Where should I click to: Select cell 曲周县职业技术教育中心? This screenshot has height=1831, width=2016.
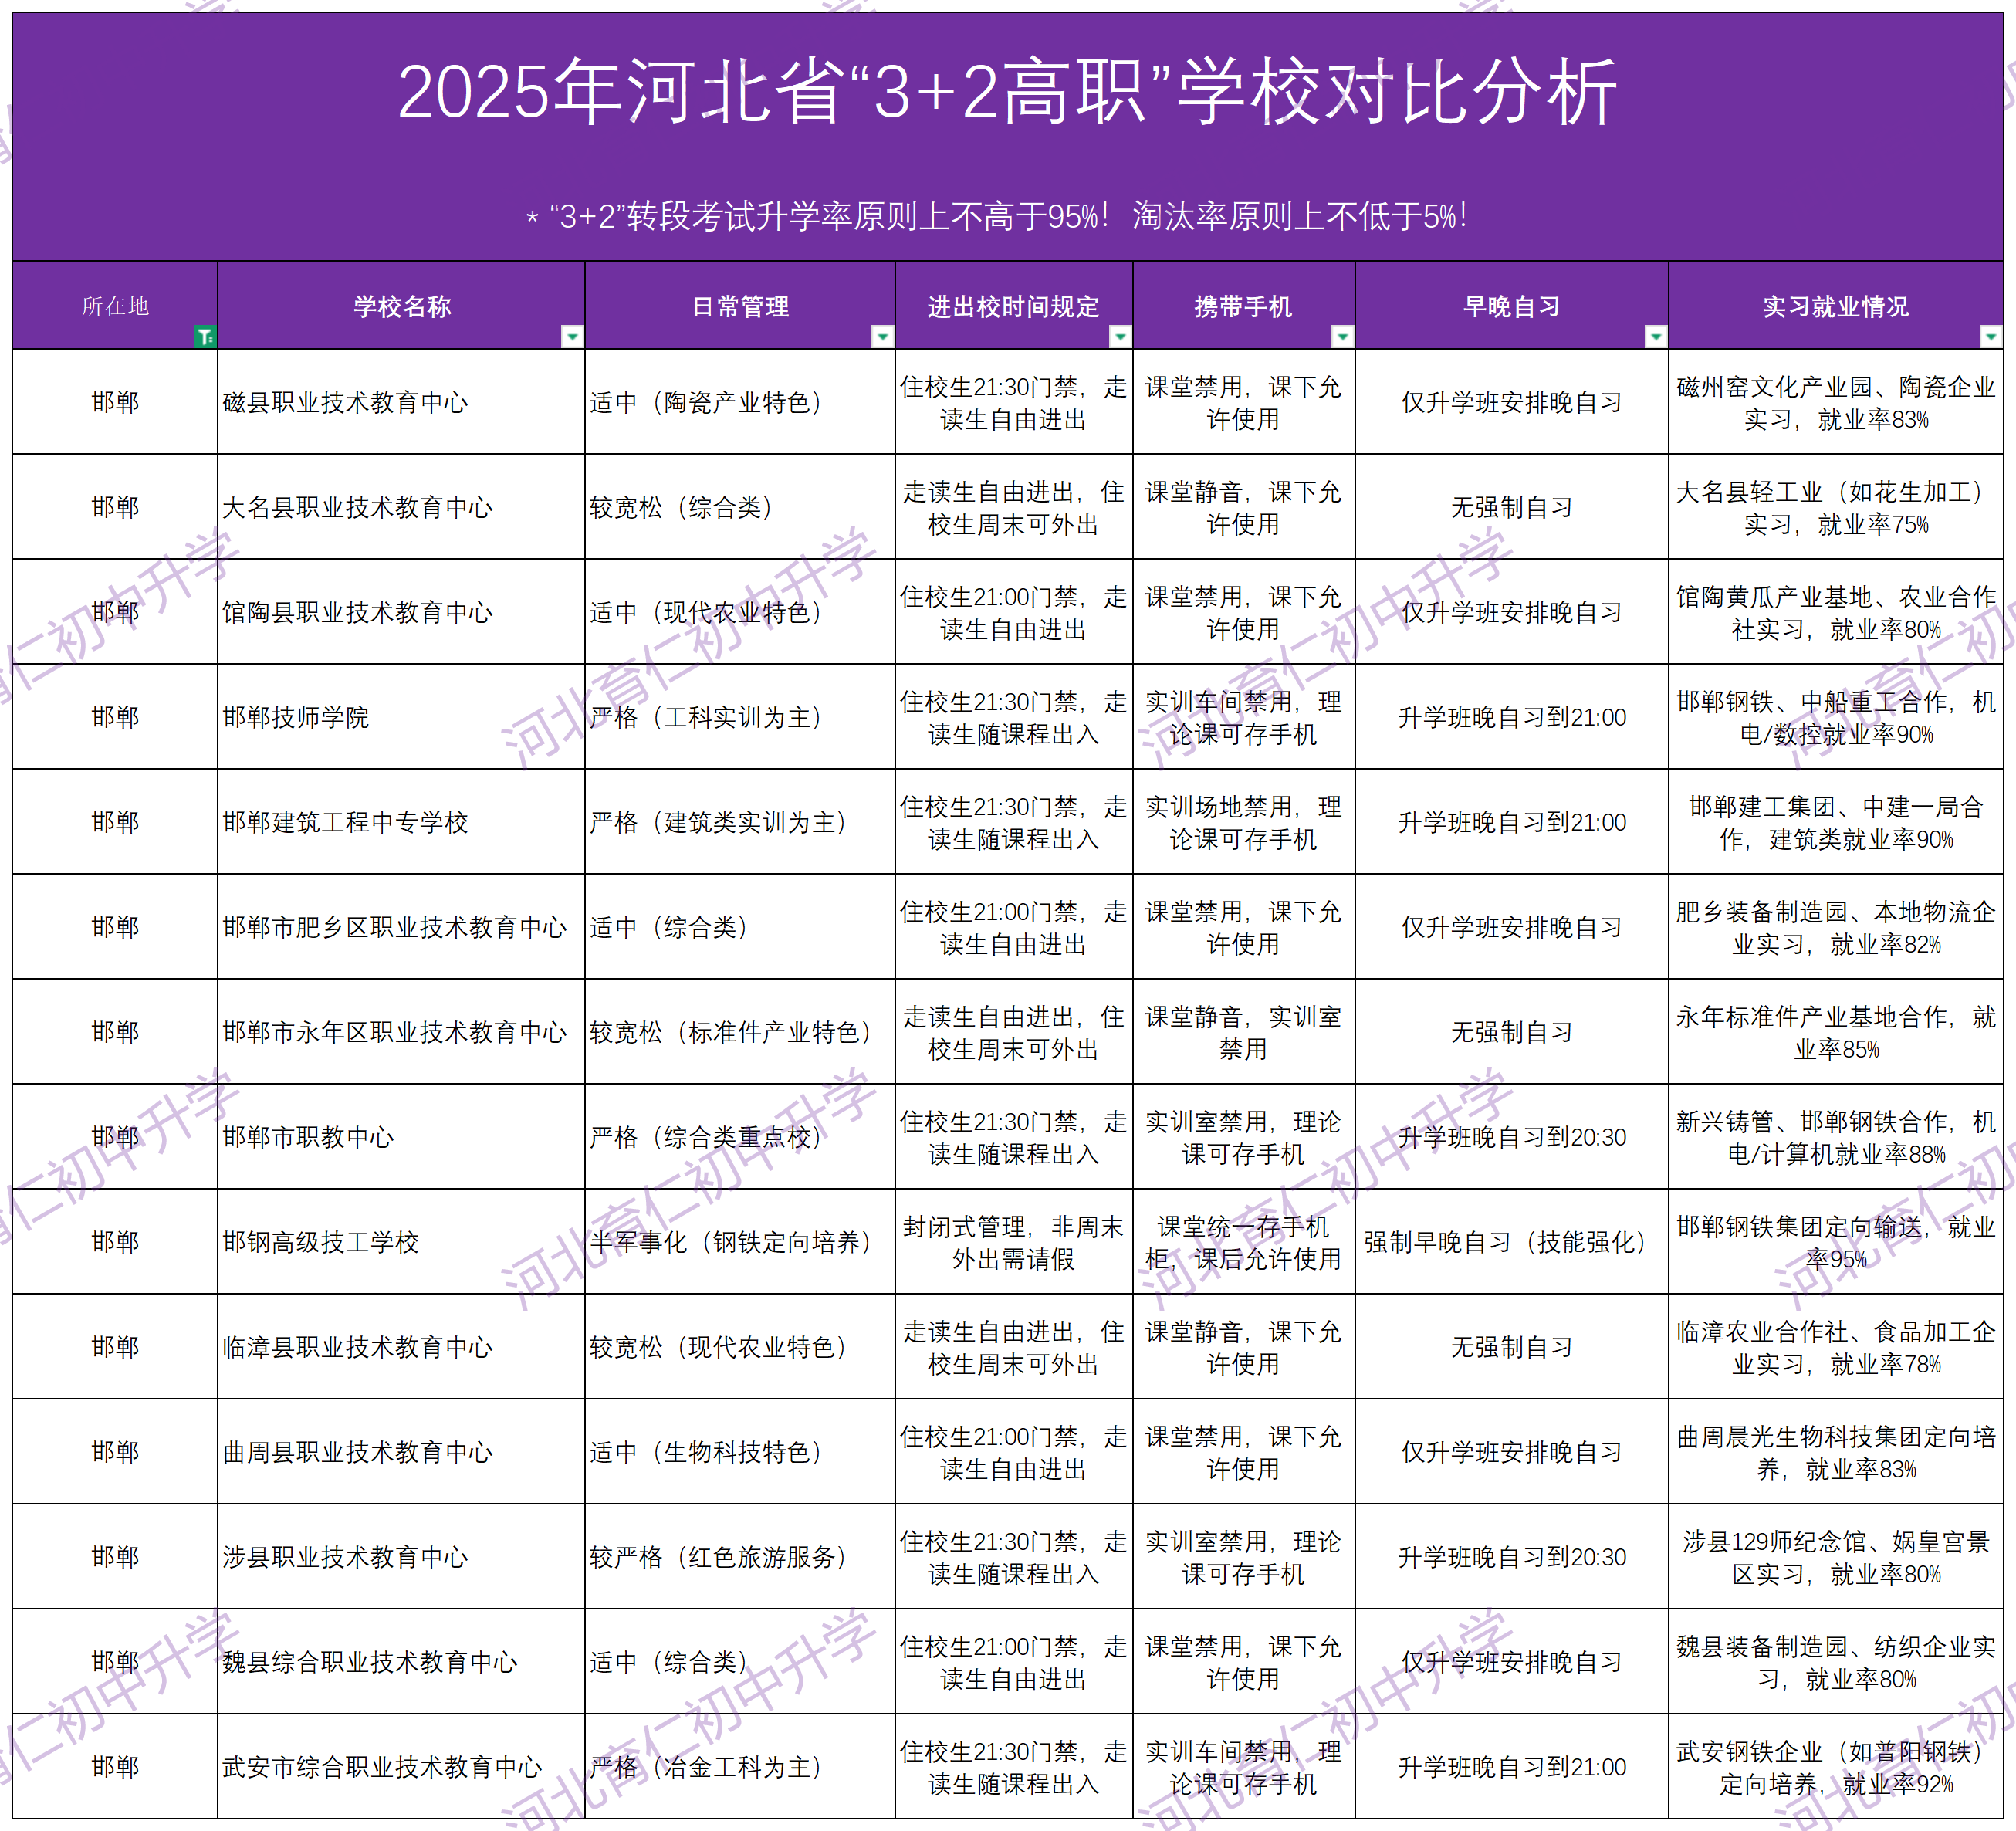point(401,1452)
